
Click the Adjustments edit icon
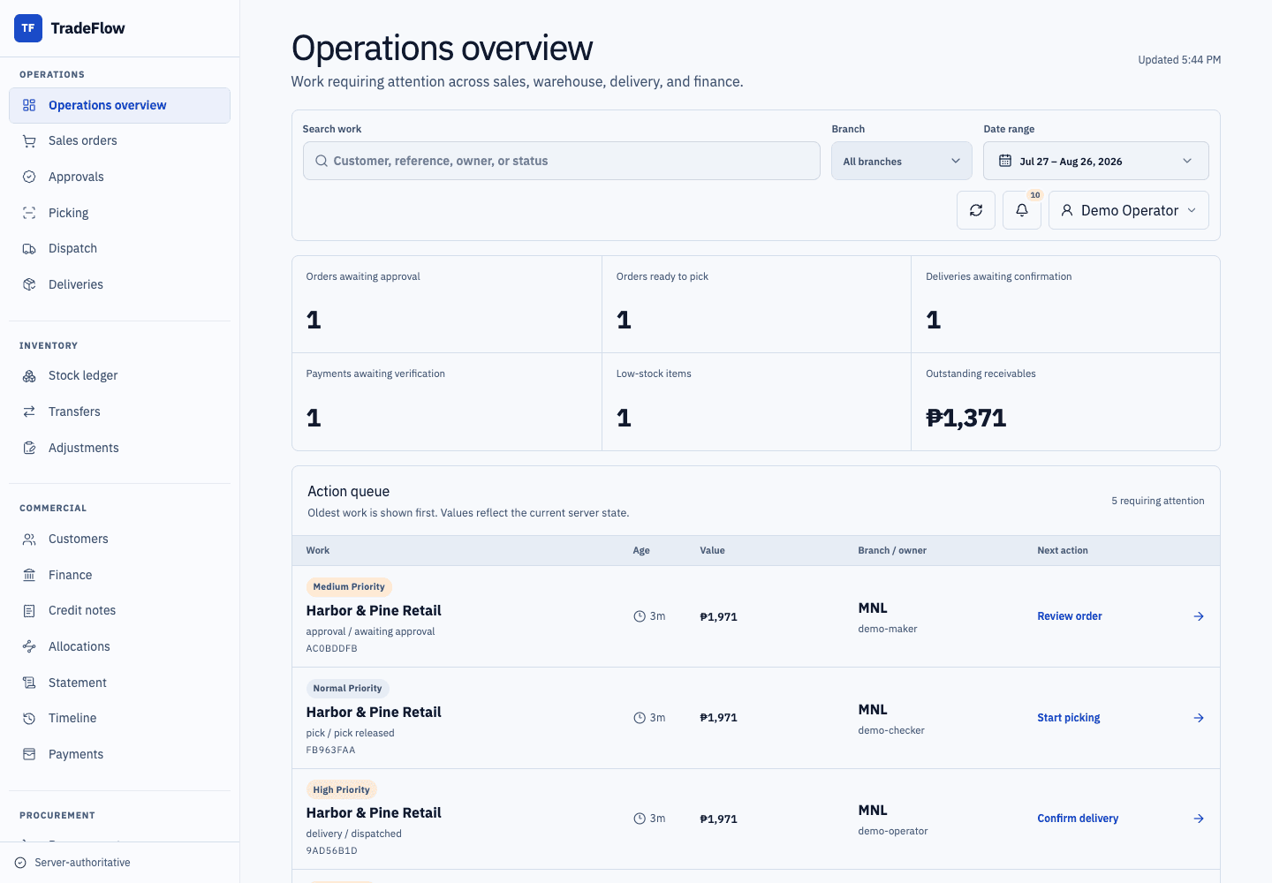(x=29, y=448)
